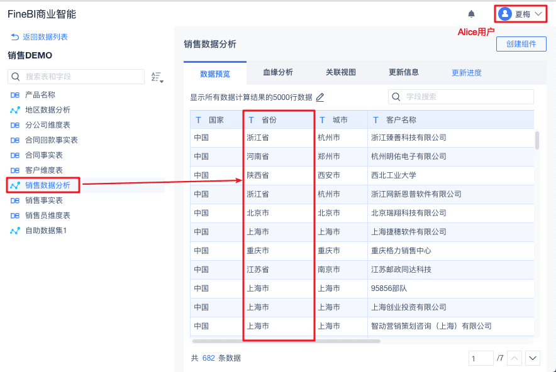Click the self-service icon beside 地区数据分析
Screen dimensions: 556x372
coord(15,110)
